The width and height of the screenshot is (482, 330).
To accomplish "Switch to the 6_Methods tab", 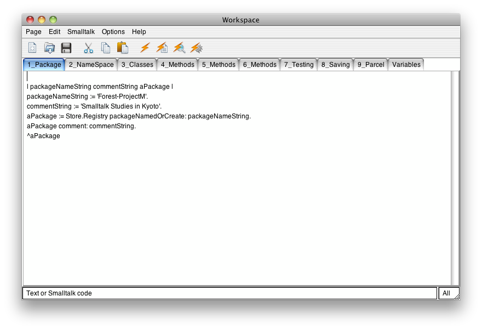I will [x=260, y=65].
